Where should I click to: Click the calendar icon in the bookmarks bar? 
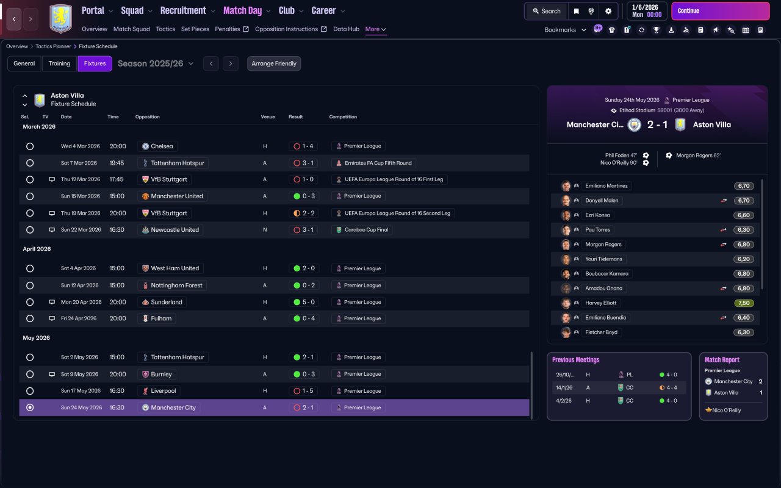coord(746,30)
